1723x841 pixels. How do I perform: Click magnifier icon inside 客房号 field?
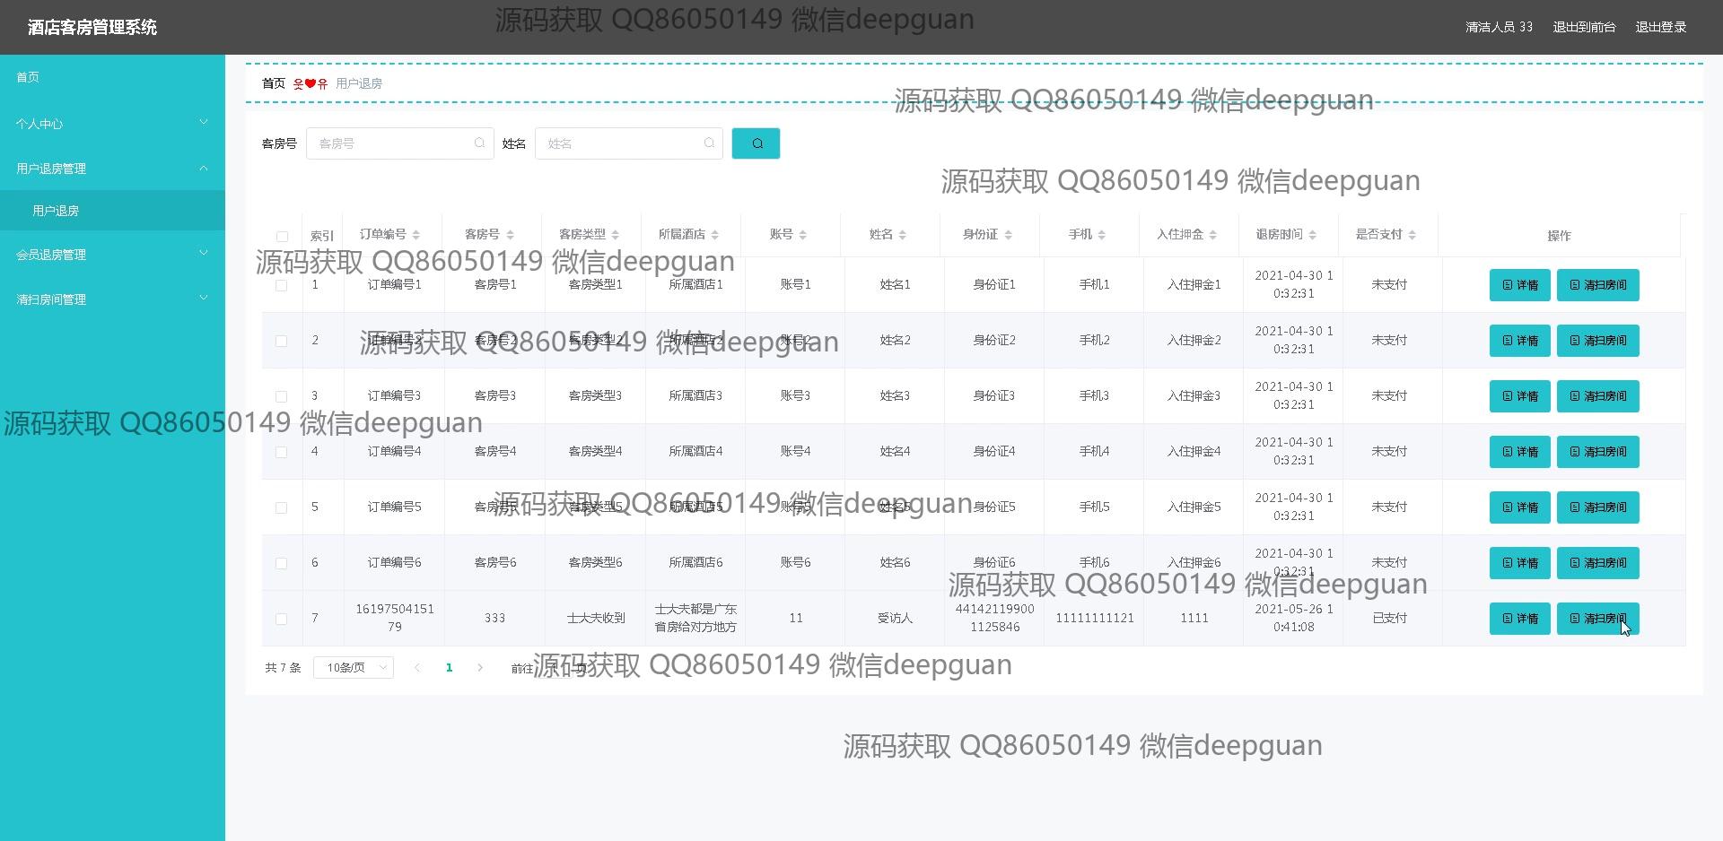coord(479,143)
